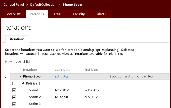Open the row dropdown arrow beside Phone Saver
The image size is (171, 108).
(6, 77)
